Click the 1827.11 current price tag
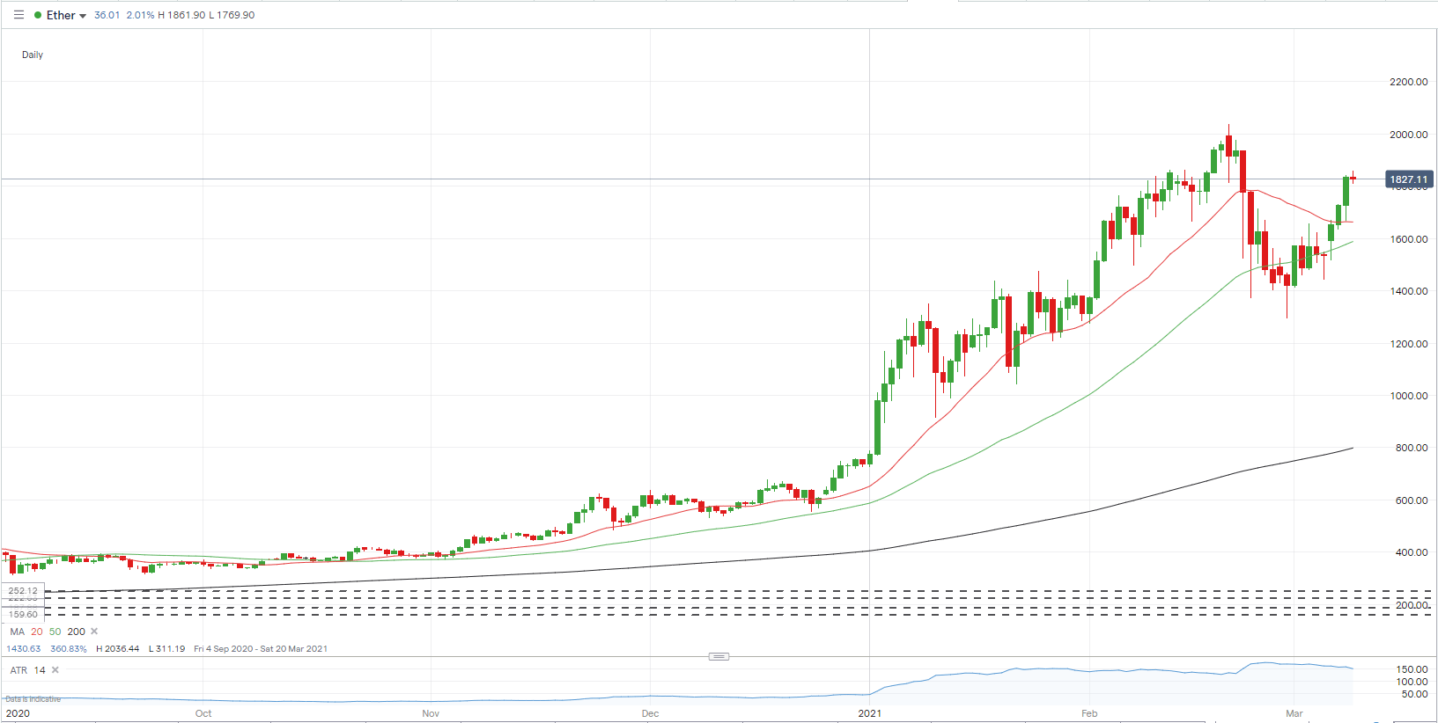Viewport: 1438px width, 723px height. pos(1409,179)
